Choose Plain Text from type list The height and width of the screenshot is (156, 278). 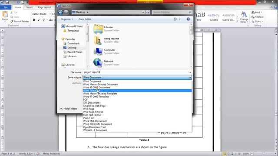(137, 118)
